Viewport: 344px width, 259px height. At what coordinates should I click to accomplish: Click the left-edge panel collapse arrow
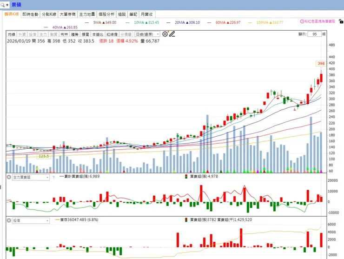0,187
